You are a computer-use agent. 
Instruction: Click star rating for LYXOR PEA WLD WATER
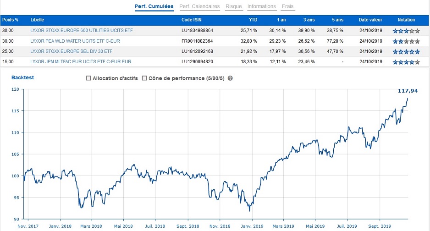pos(406,41)
